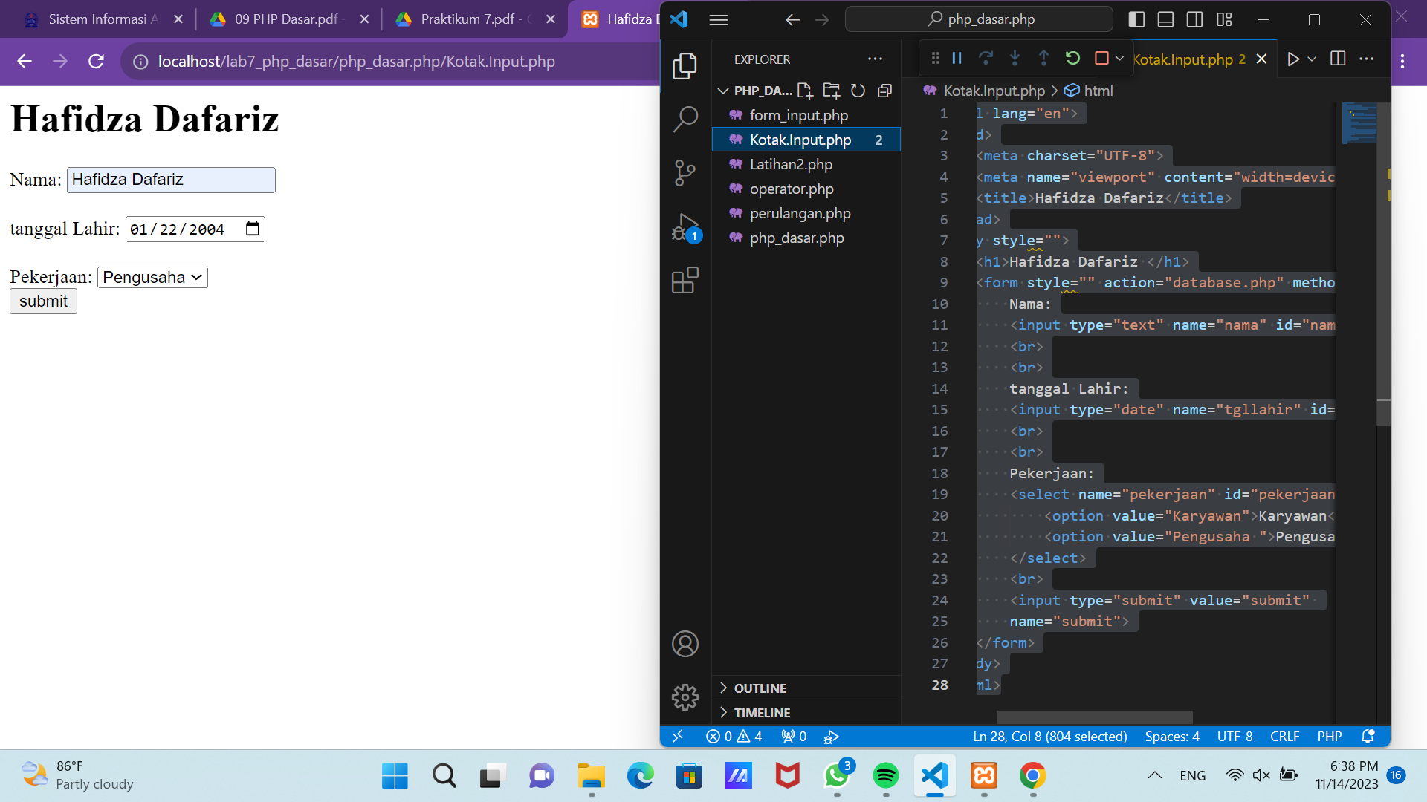
Task: Split the editor with the split icon
Action: [1338, 59]
